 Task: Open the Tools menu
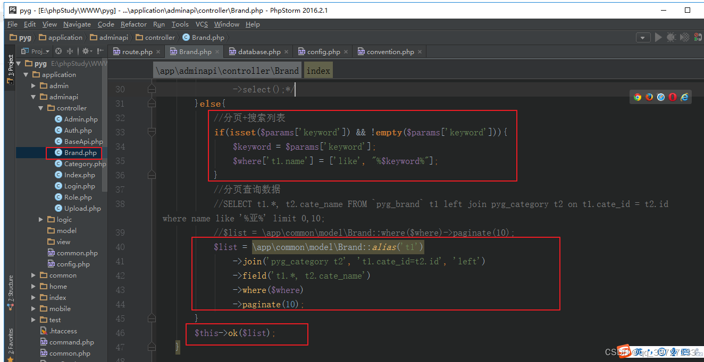coord(180,24)
